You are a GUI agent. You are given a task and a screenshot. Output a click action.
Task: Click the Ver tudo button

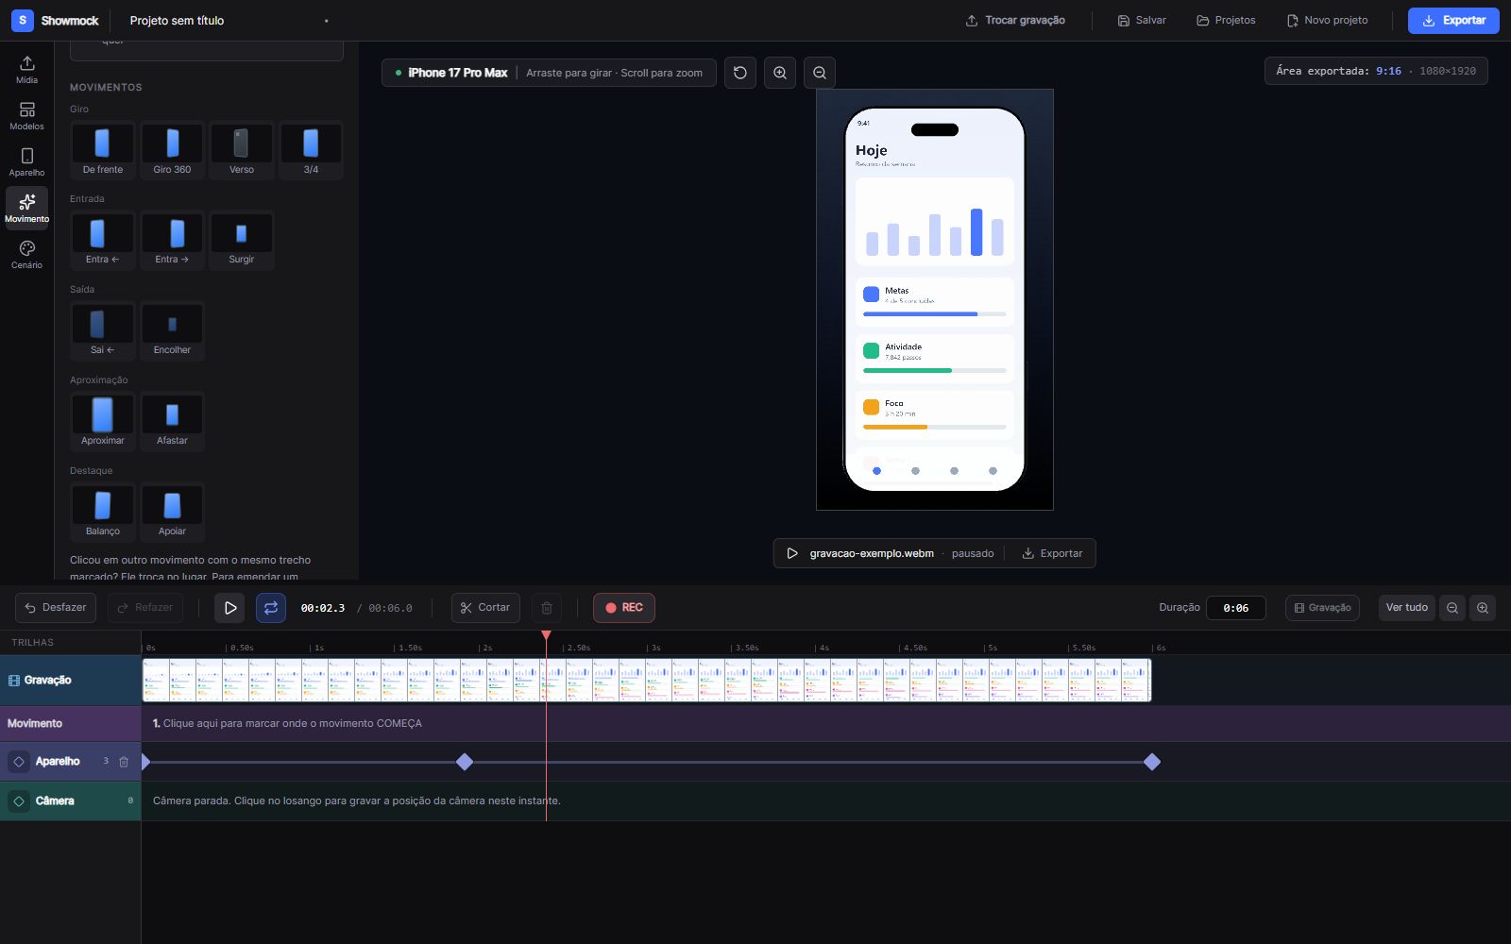pyautogui.click(x=1406, y=608)
